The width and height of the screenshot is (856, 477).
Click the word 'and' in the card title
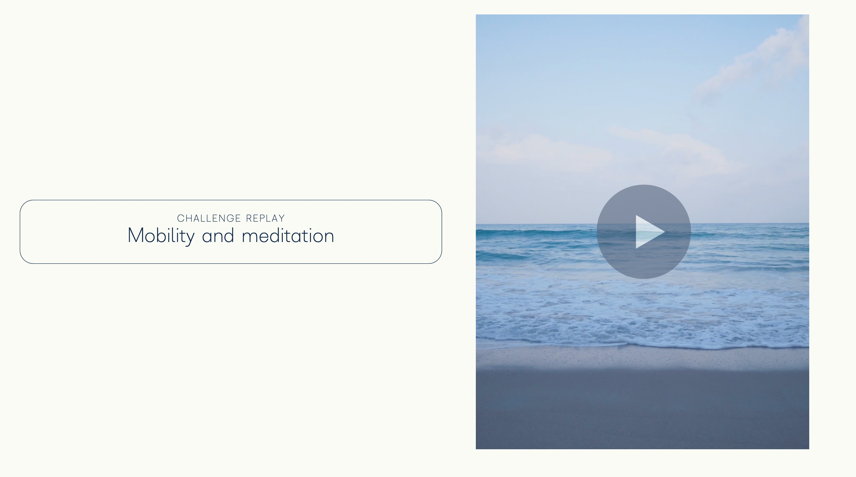218,236
